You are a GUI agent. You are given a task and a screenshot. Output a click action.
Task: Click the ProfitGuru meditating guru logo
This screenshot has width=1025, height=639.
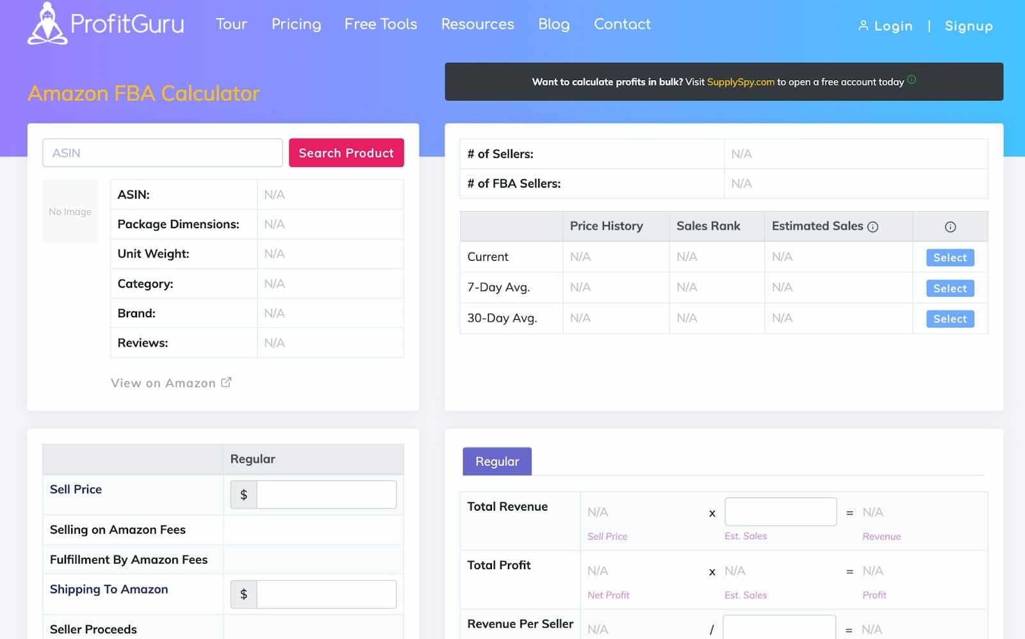pyautogui.click(x=47, y=24)
